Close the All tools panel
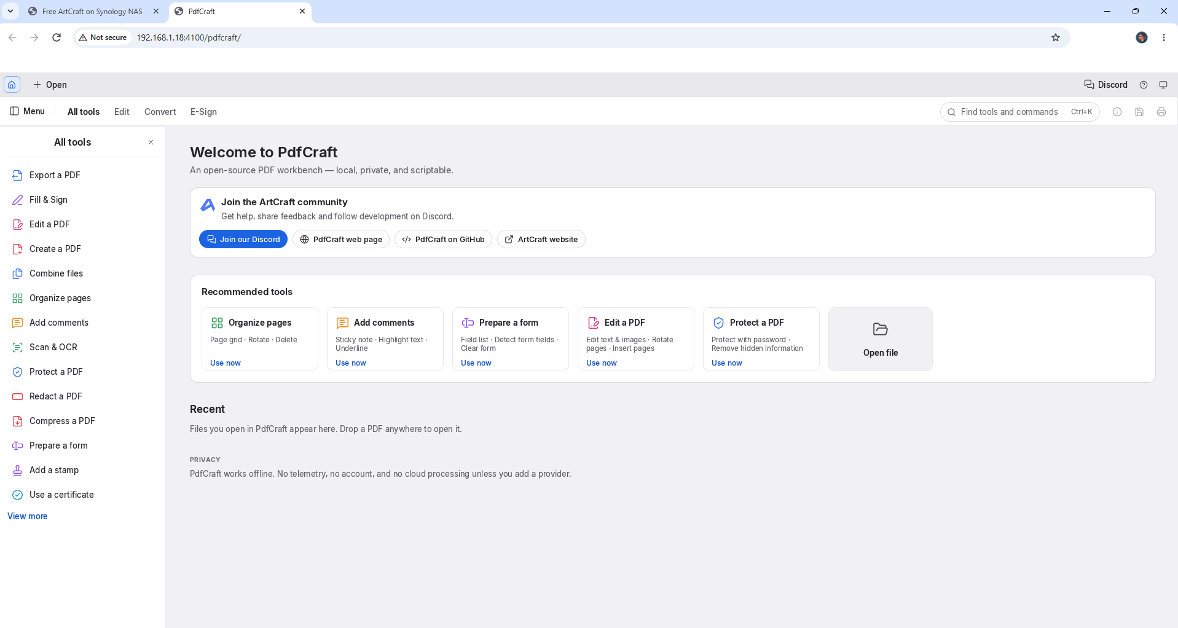This screenshot has width=1178, height=628. pos(151,142)
